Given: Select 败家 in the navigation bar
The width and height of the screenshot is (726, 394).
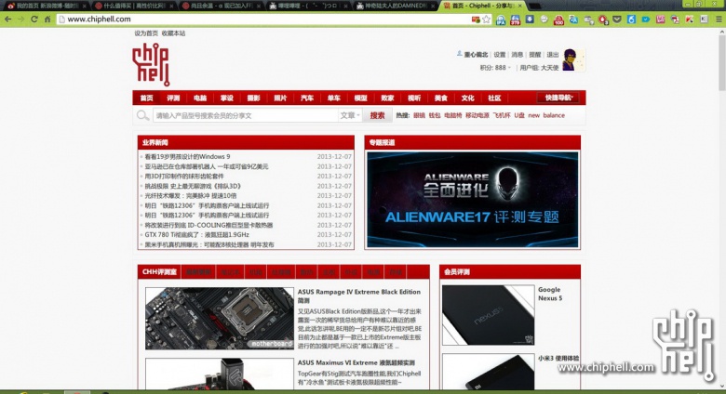Looking at the screenshot, I should click(387, 98).
